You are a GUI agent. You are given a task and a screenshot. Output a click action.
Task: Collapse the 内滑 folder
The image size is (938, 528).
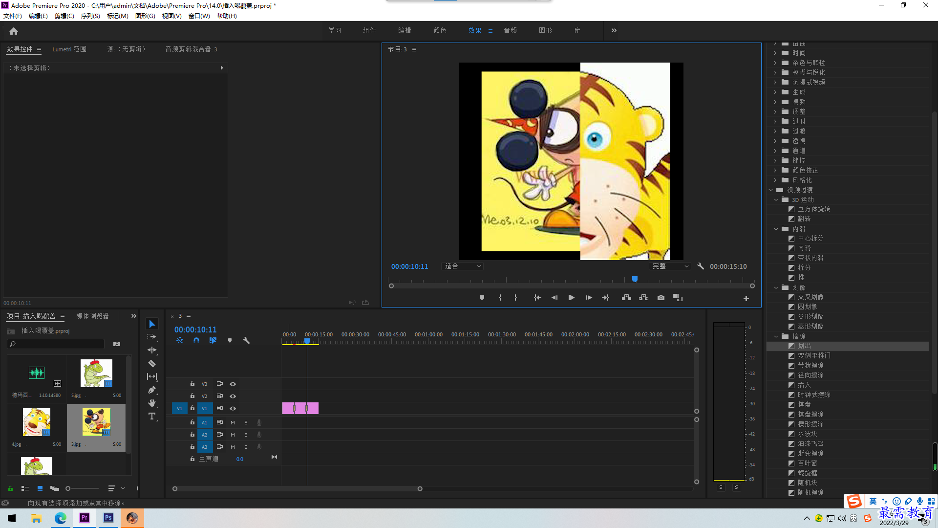(776, 229)
